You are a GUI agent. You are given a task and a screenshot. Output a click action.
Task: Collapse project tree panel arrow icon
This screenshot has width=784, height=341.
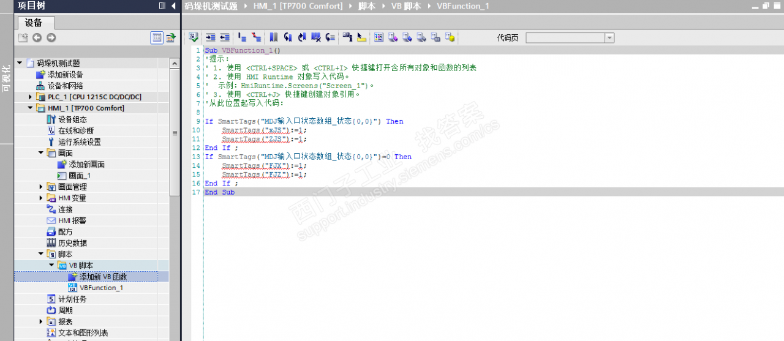pos(173,6)
